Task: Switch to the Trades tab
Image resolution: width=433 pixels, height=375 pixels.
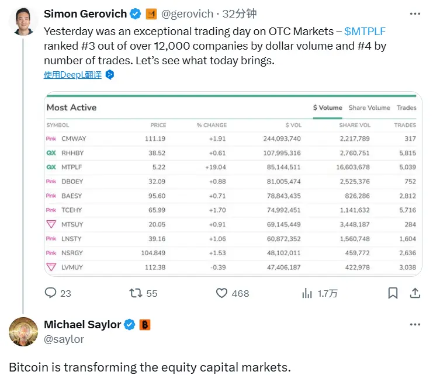Action: (x=406, y=107)
